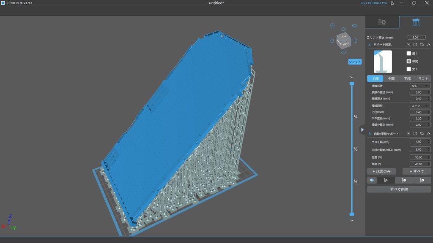Click the + すべて button
Screen dimensions: 433x243
tap(417, 171)
